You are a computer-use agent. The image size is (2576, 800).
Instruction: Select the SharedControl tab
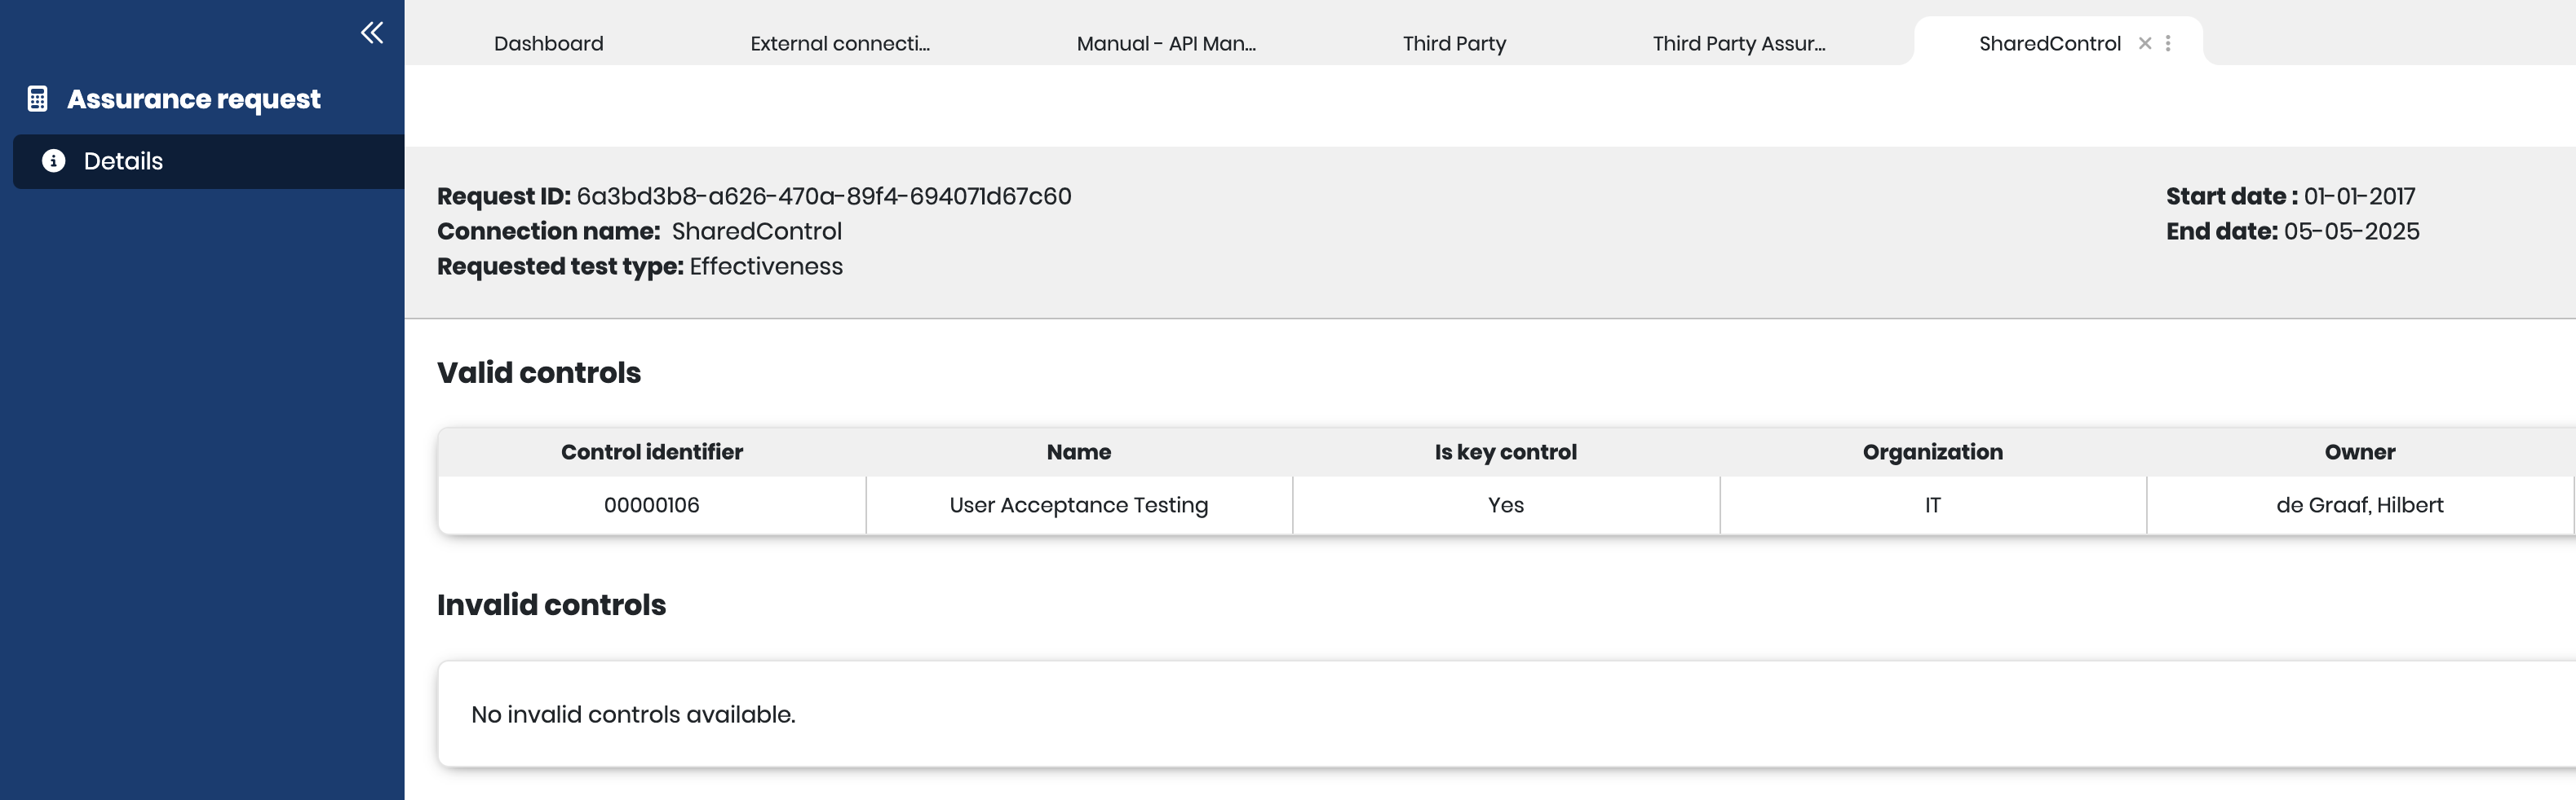[x=2048, y=44]
